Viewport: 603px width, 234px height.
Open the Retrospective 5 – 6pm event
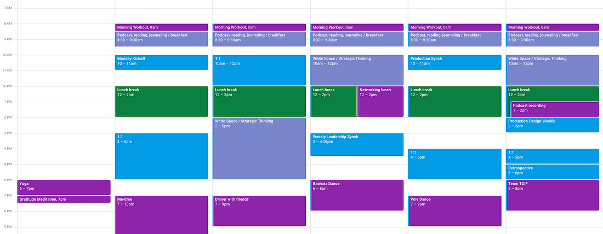click(552, 172)
